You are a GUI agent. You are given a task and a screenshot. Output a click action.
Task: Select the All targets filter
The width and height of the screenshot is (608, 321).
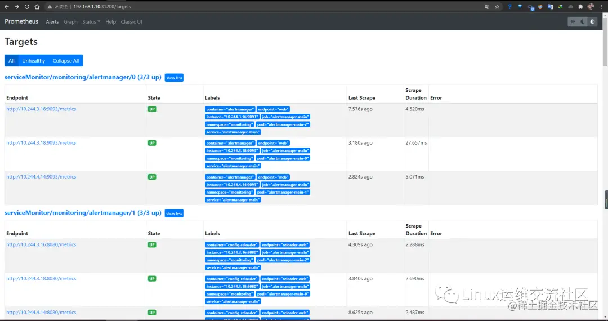pyautogui.click(x=11, y=60)
